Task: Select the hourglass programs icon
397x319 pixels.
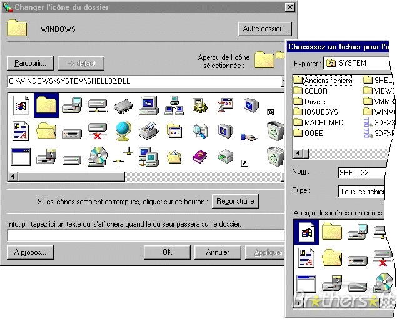Action: 225,106
